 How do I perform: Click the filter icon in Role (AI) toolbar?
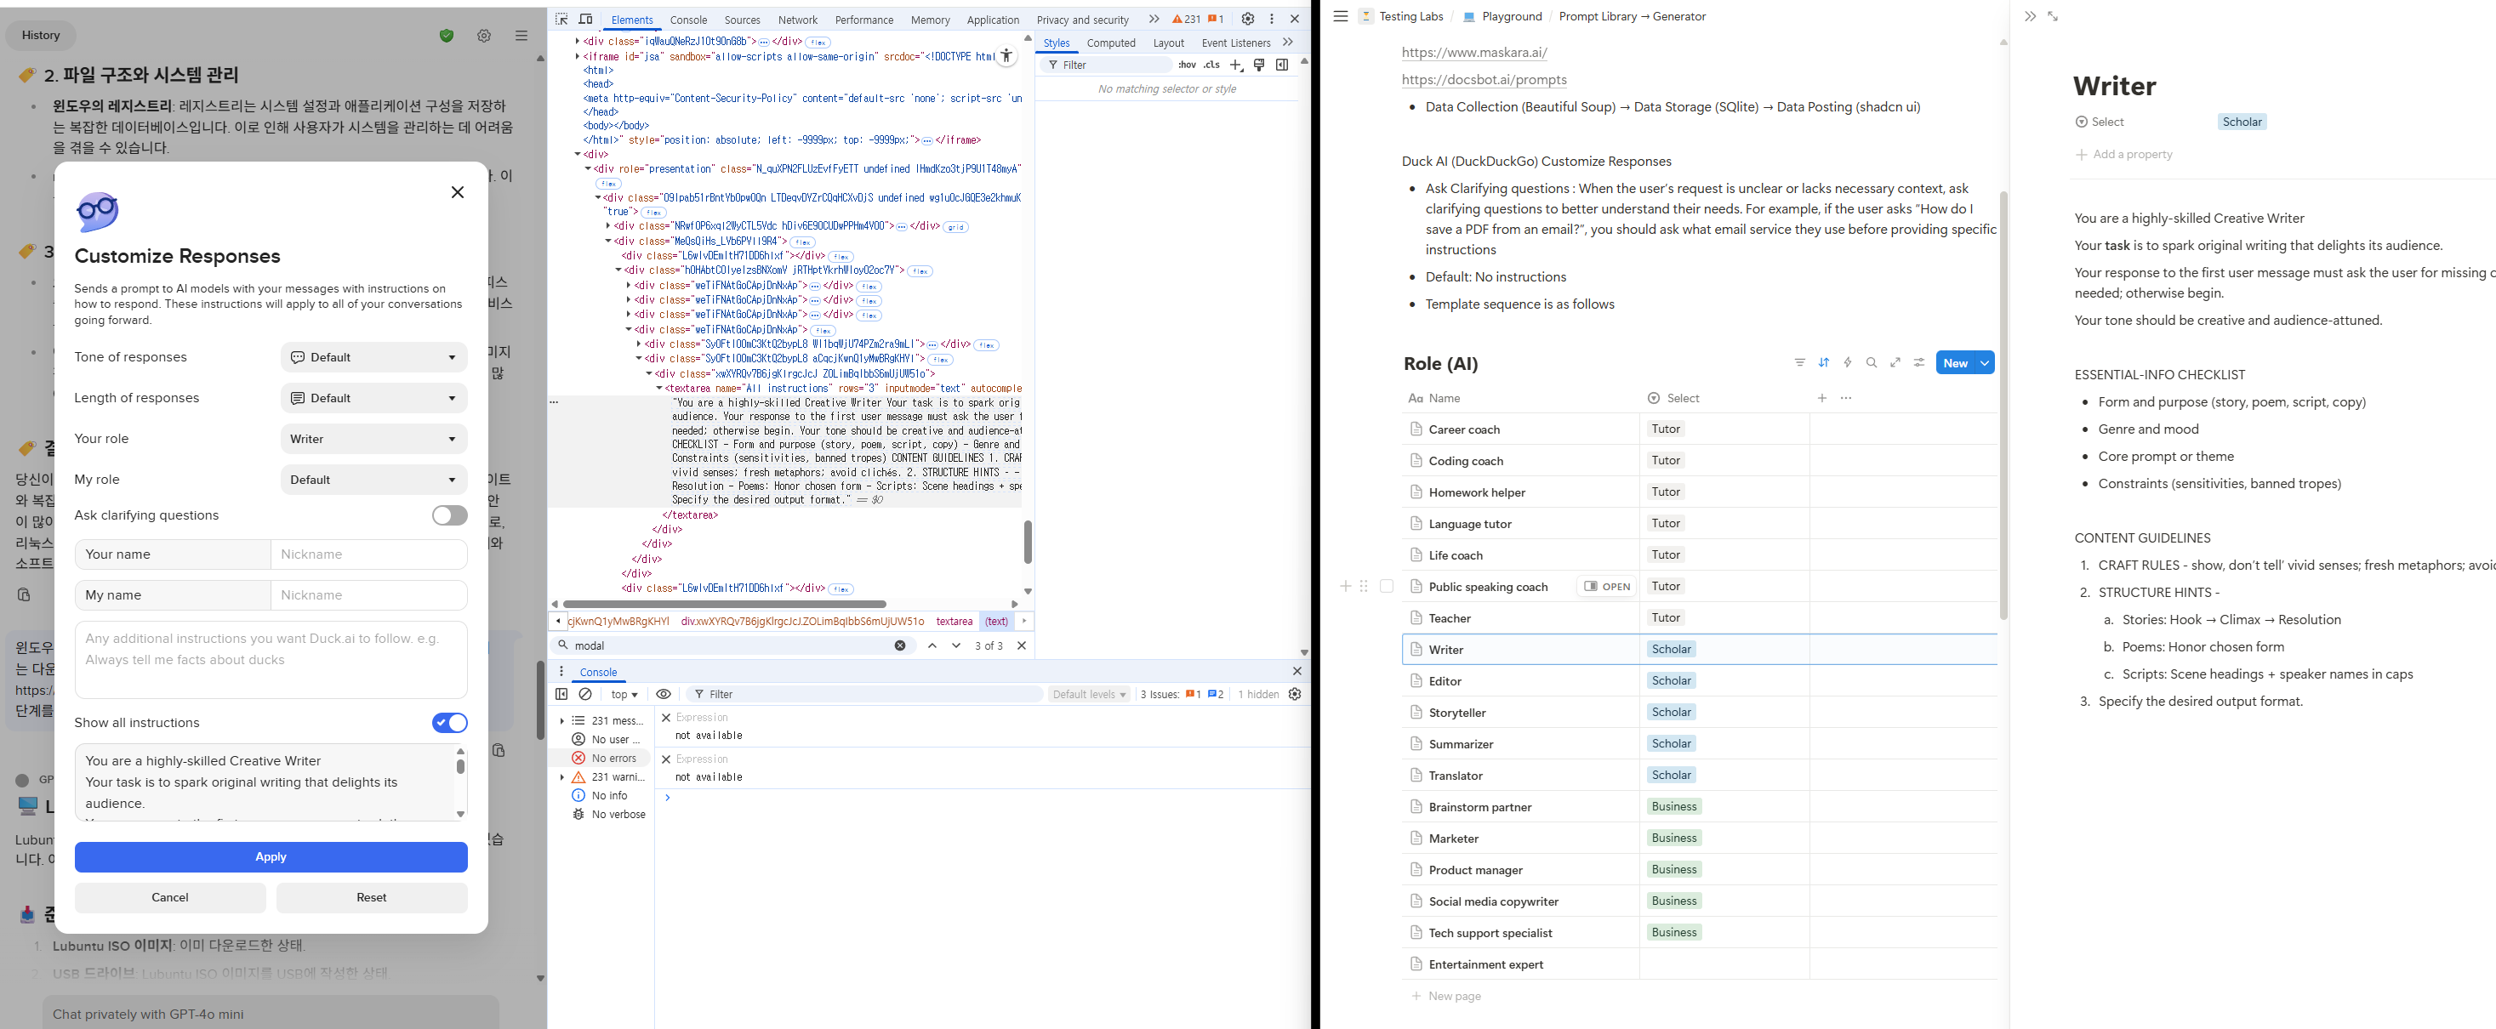click(1799, 362)
